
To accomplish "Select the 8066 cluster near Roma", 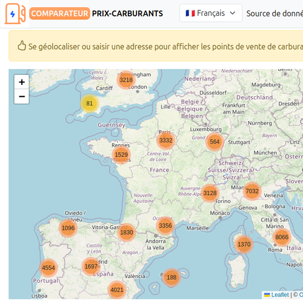I will pos(282,237).
